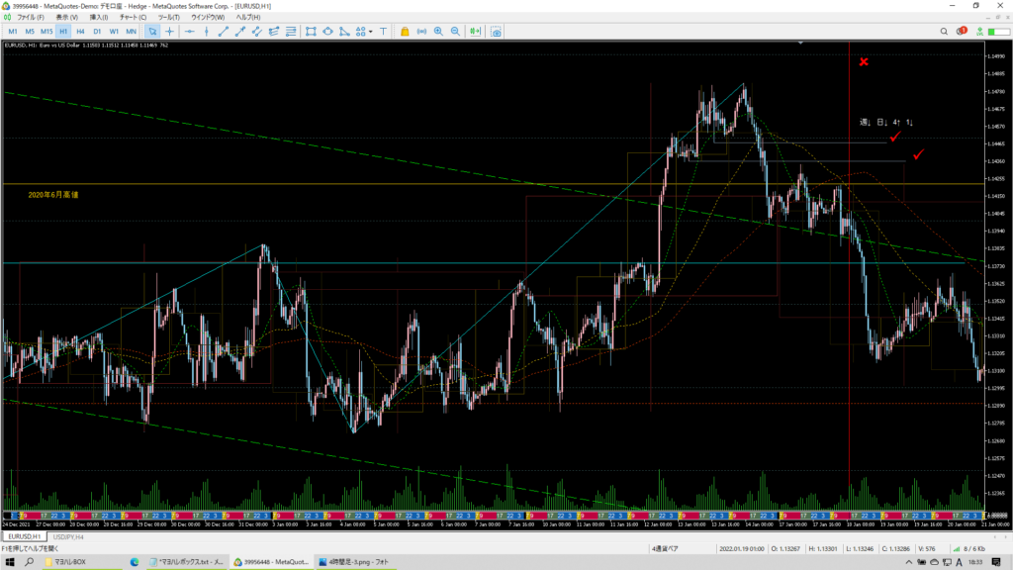
Task: Click the zoom in magnifier icon
Action: 438,32
